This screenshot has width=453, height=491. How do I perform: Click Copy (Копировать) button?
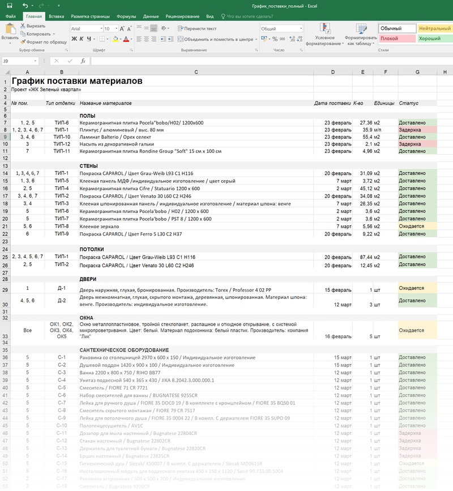(x=35, y=34)
